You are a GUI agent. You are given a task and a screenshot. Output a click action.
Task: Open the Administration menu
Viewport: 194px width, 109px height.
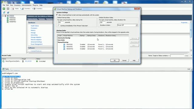coord(27,5)
